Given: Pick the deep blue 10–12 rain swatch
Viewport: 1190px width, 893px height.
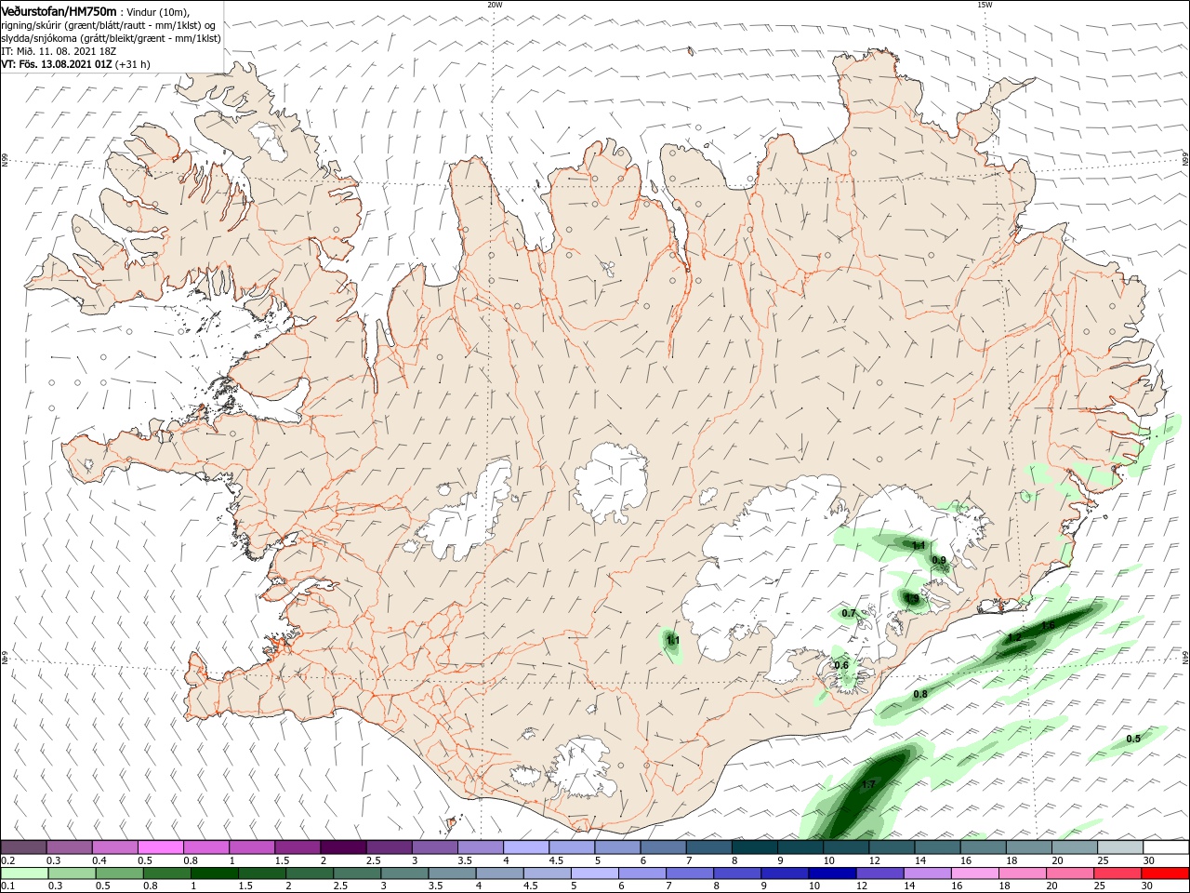Looking at the screenshot, I should pos(830,873).
